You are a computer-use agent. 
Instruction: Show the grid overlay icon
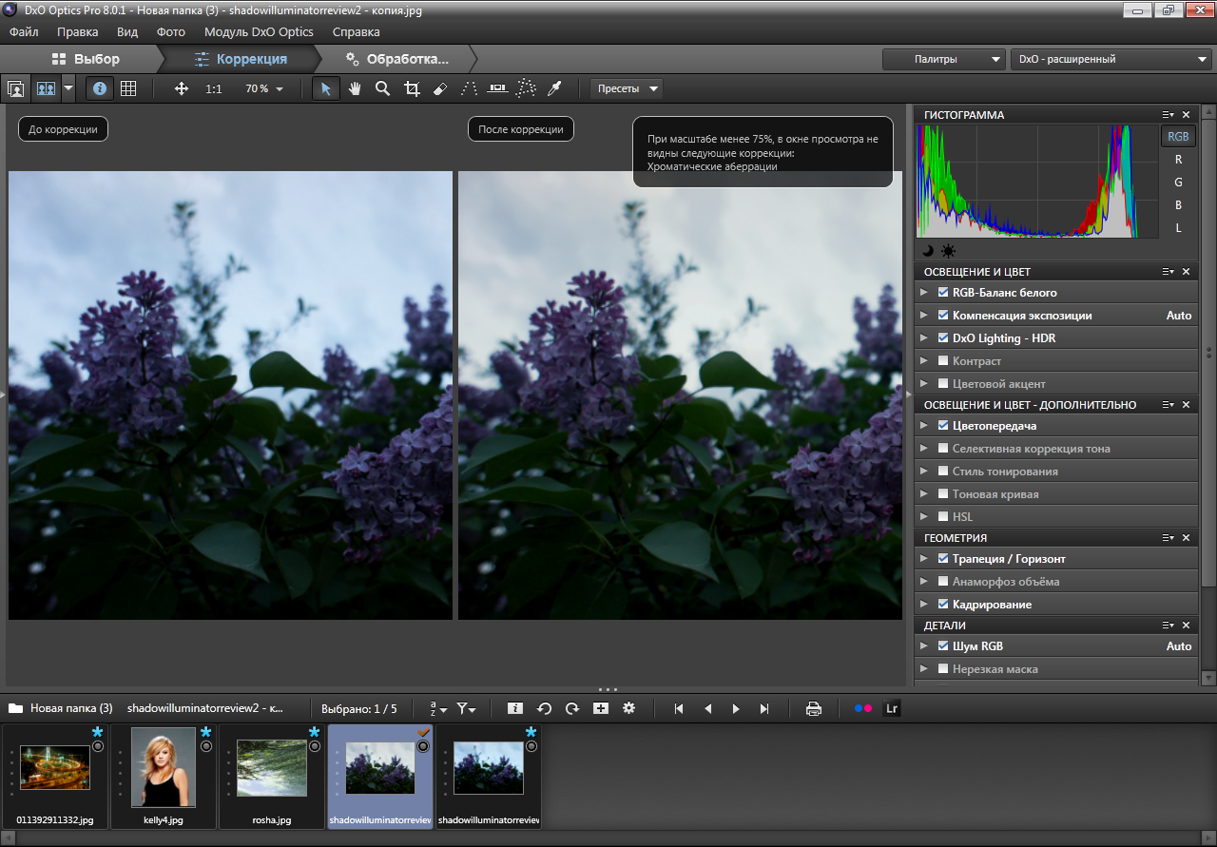[128, 88]
